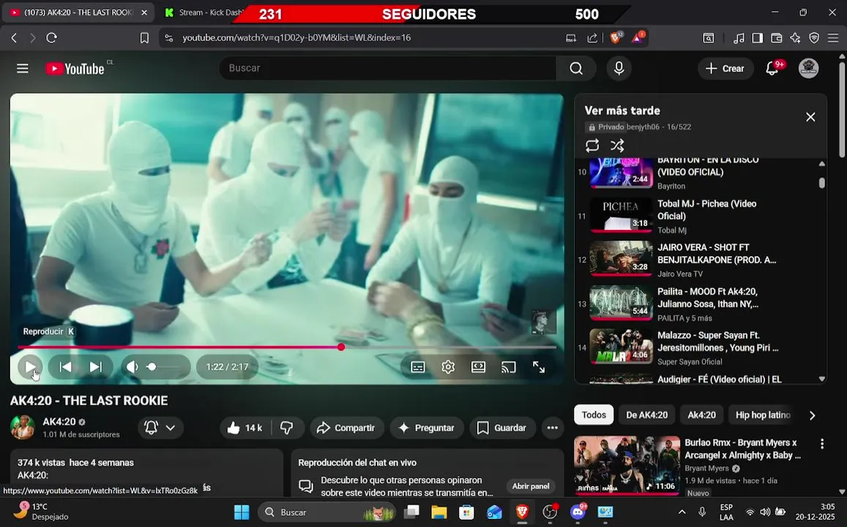Toggle browser sidebar panel
Screen dimensions: 847x527
click(x=758, y=38)
